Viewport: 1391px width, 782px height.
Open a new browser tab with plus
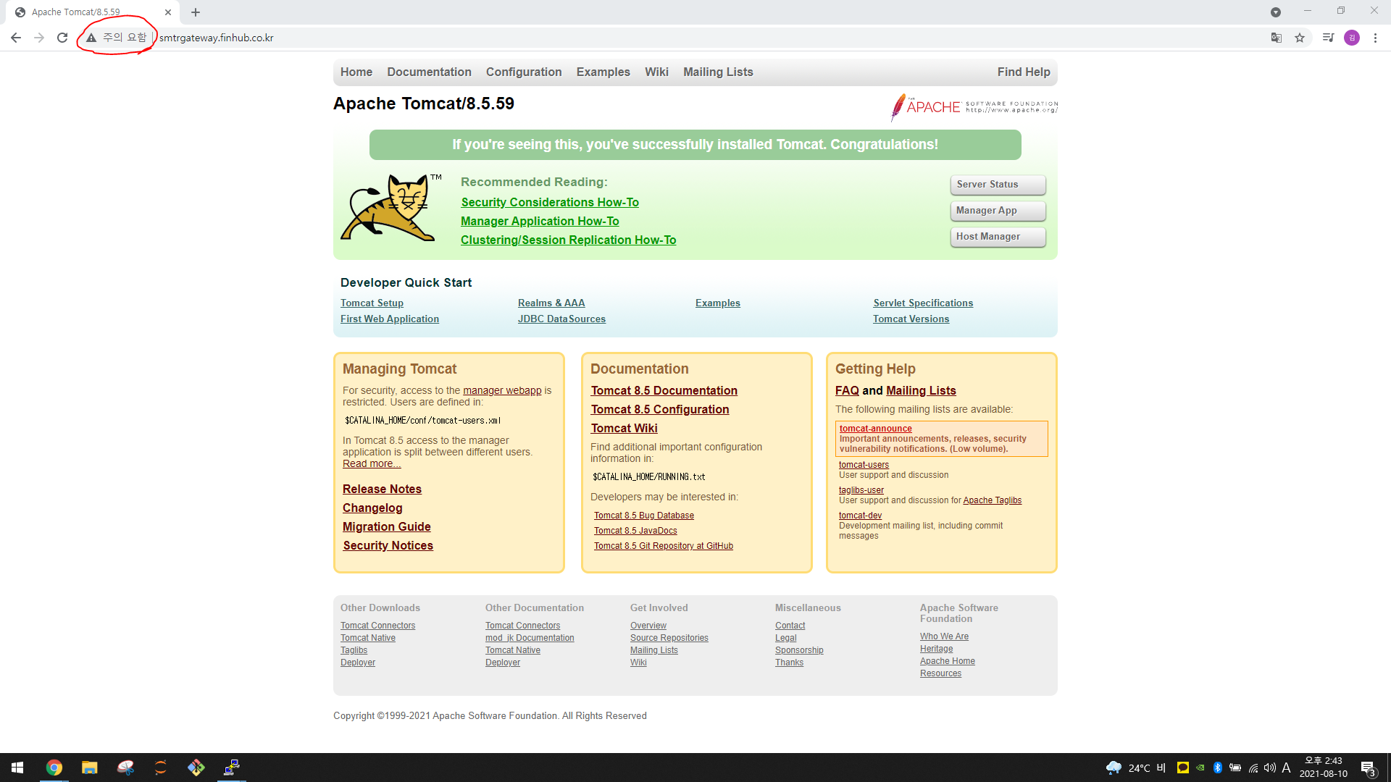pos(196,12)
